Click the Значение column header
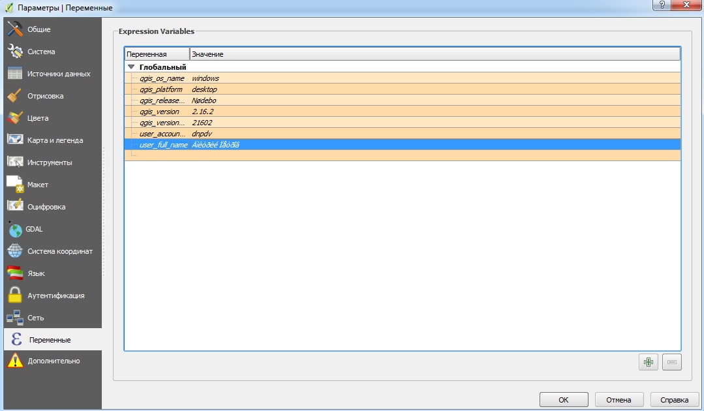704x411 pixels. (435, 54)
